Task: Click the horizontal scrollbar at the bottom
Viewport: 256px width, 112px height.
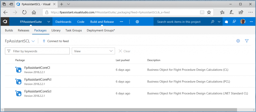Action: pyautogui.click(x=125, y=110)
